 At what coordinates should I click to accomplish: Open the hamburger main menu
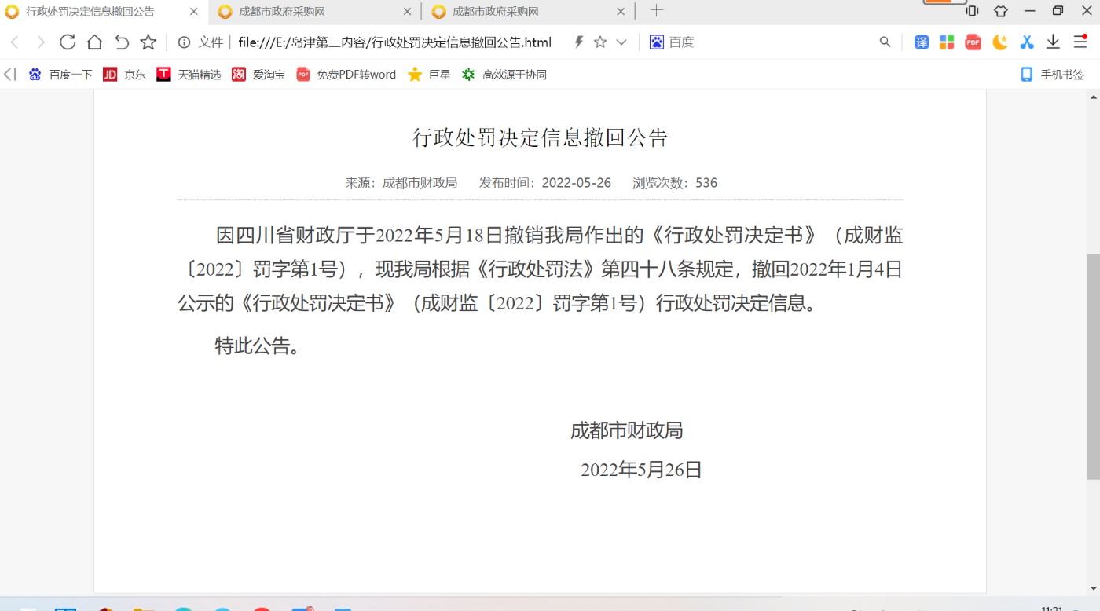(1080, 42)
